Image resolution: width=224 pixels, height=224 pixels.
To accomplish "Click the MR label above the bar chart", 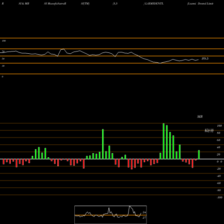I will coord(200,116).
